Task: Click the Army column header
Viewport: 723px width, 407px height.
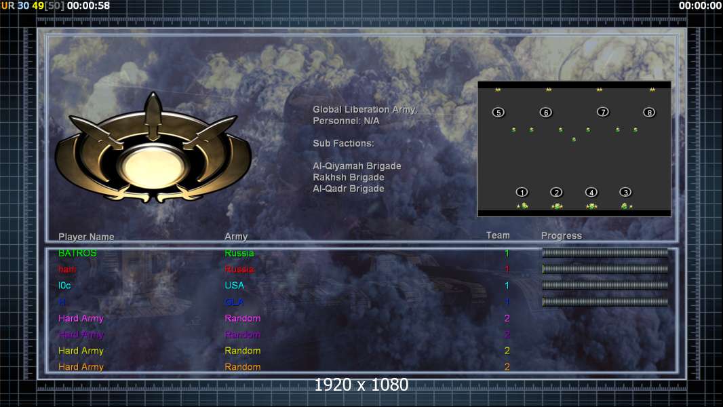Action: pyautogui.click(x=236, y=237)
